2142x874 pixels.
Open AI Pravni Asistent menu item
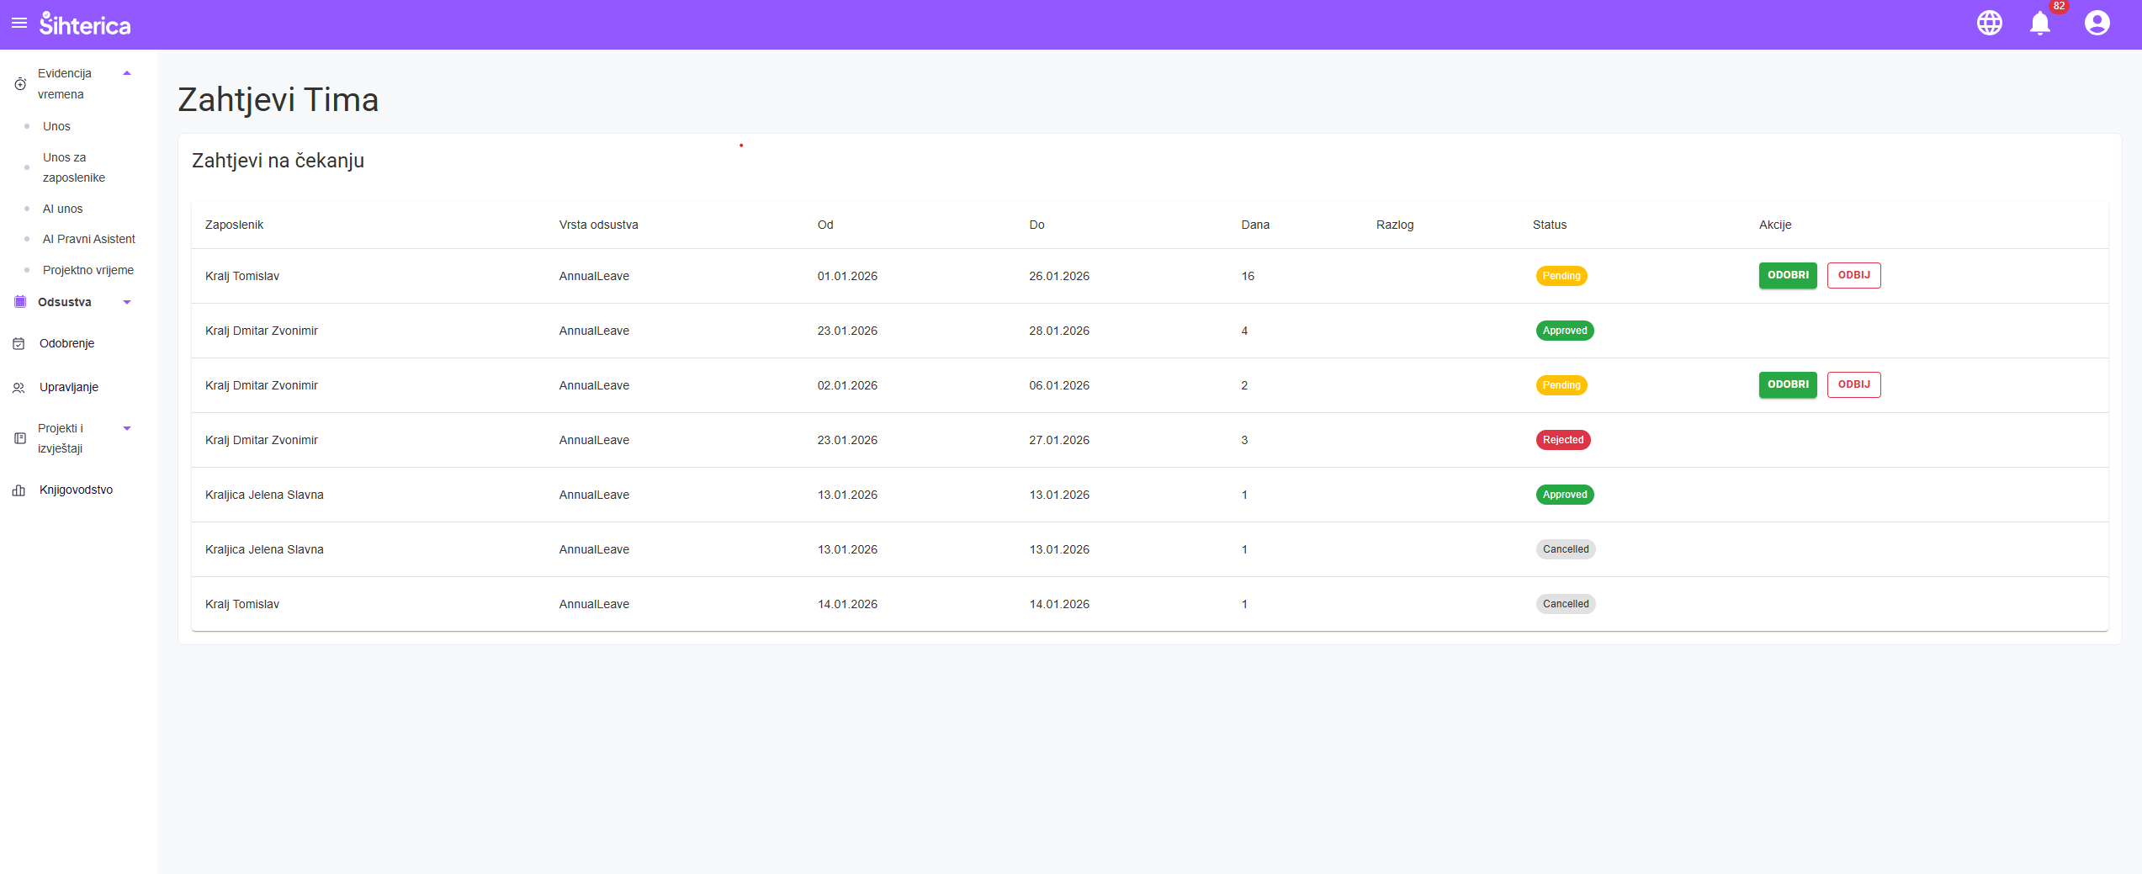pos(88,239)
